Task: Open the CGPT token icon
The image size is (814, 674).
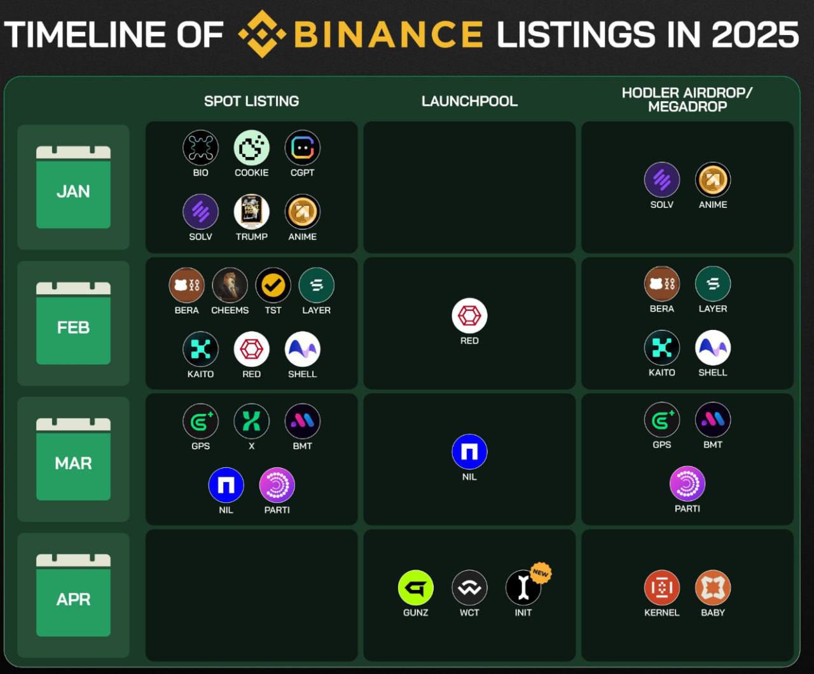Action: [x=303, y=148]
